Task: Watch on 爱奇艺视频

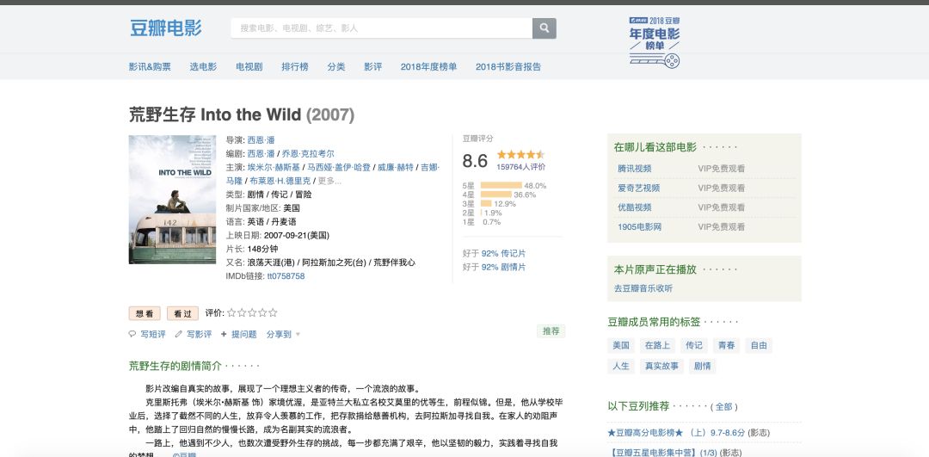Action: click(x=638, y=188)
